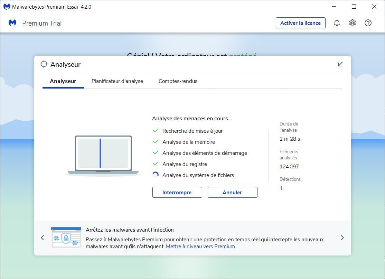Click checkmark next to Analyse du registre
This screenshot has width=385, height=279.
156,164
